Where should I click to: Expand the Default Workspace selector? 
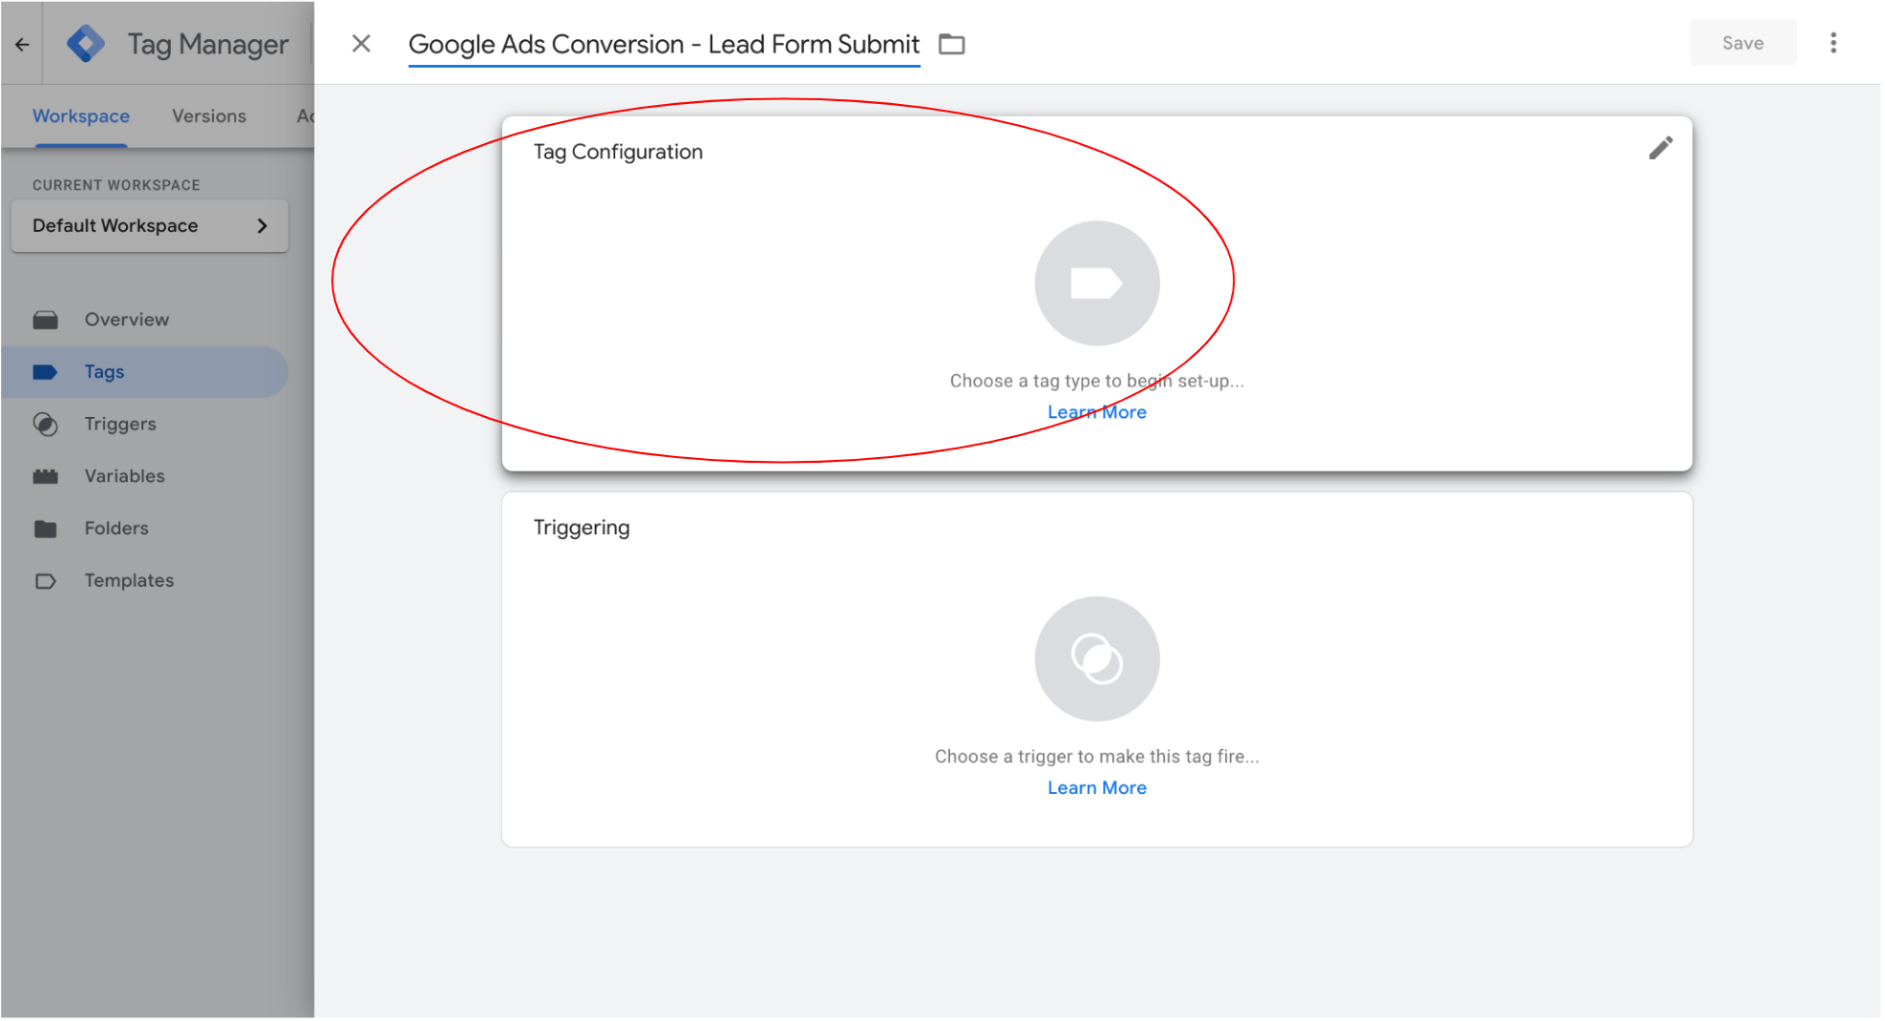click(x=150, y=226)
